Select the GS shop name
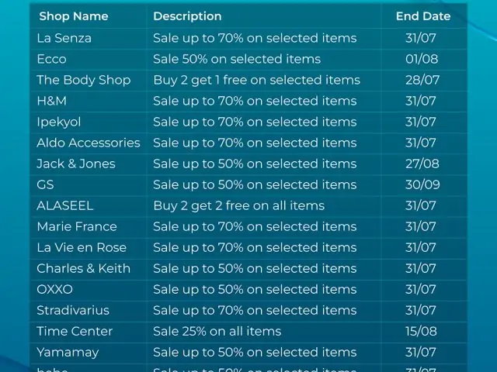This screenshot has width=497, height=372. pos(45,184)
